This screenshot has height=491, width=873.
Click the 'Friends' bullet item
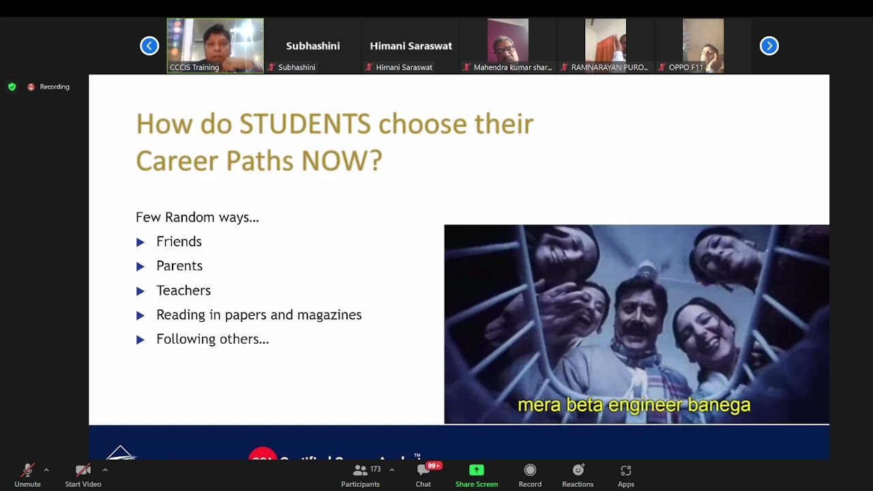179,241
